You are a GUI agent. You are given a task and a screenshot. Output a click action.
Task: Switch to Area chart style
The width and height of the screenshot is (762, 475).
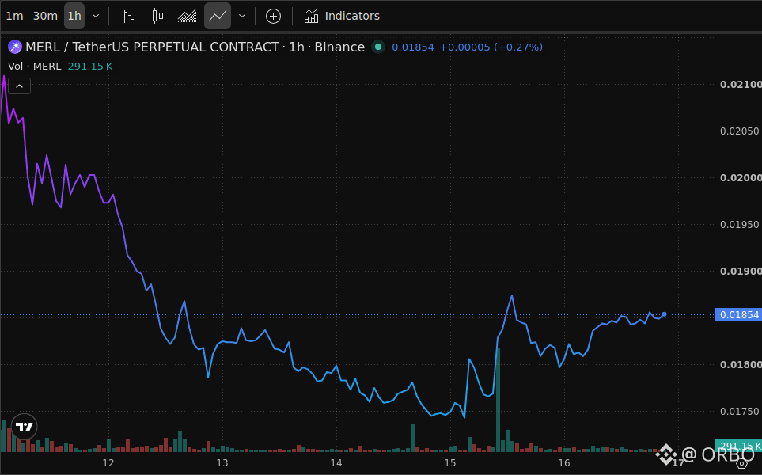click(187, 16)
